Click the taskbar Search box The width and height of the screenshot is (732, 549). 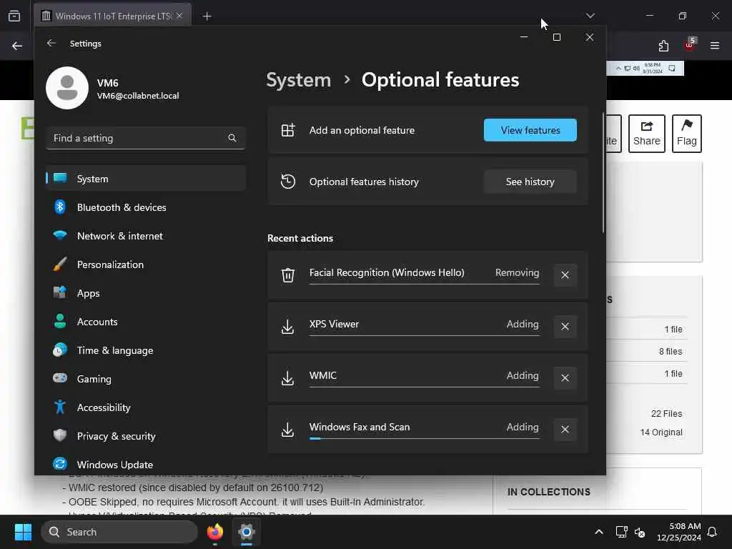click(x=119, y=532)
